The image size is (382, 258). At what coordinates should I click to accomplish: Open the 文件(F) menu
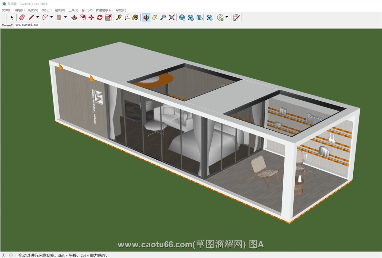[7, 10]
